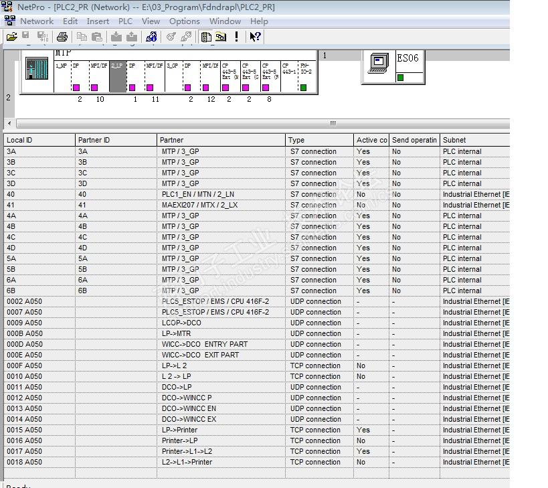The width and height of the screenshot is (548, 488).
Task: Open the Network menu
Action: (37, 21)
